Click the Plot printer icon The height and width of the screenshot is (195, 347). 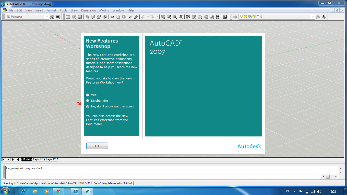point(87,17)
